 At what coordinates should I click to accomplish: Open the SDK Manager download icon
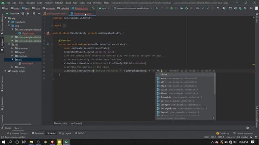pyautogui.click(x=245, y=8)
